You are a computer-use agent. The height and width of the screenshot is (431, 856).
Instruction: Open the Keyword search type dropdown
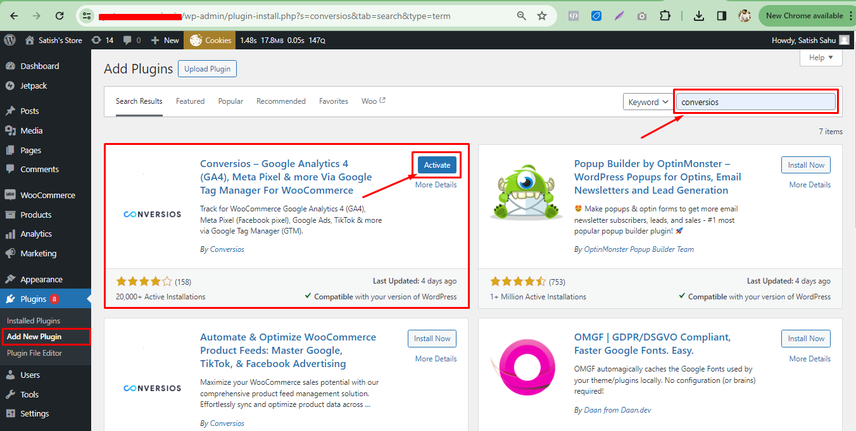pyautogui.click(x=648, y=102)
